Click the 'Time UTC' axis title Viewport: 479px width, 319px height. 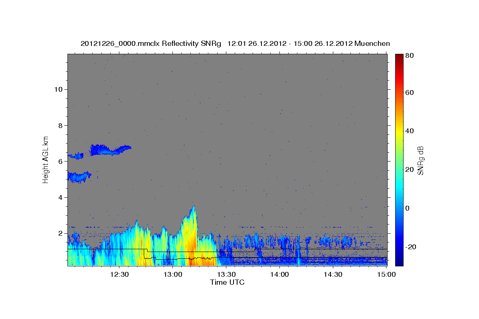(x=227, y=282)
